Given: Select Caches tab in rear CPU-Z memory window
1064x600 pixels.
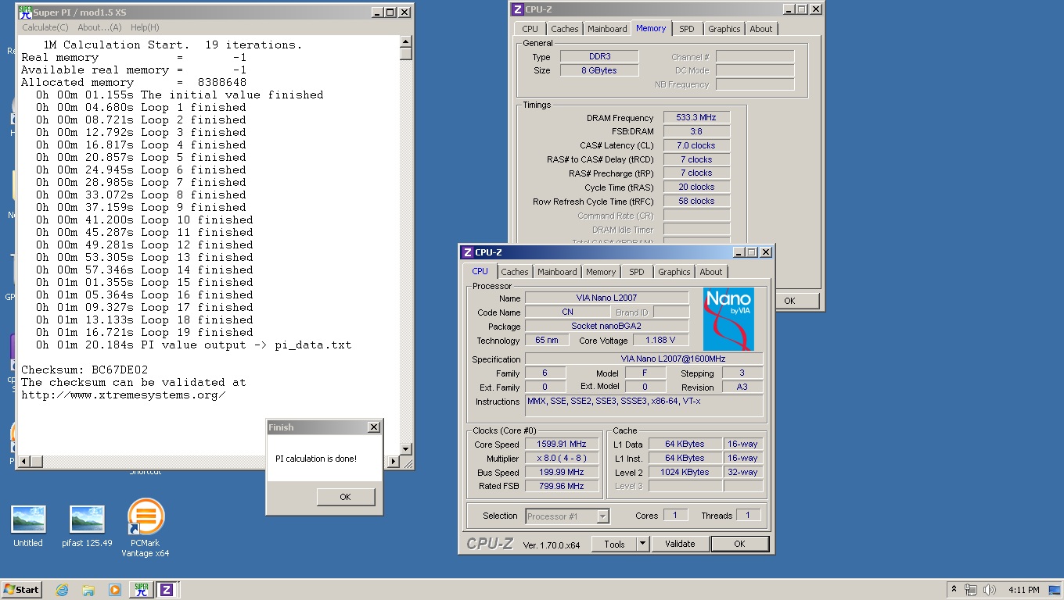Looking at the screenshot, I should [564, 29].
